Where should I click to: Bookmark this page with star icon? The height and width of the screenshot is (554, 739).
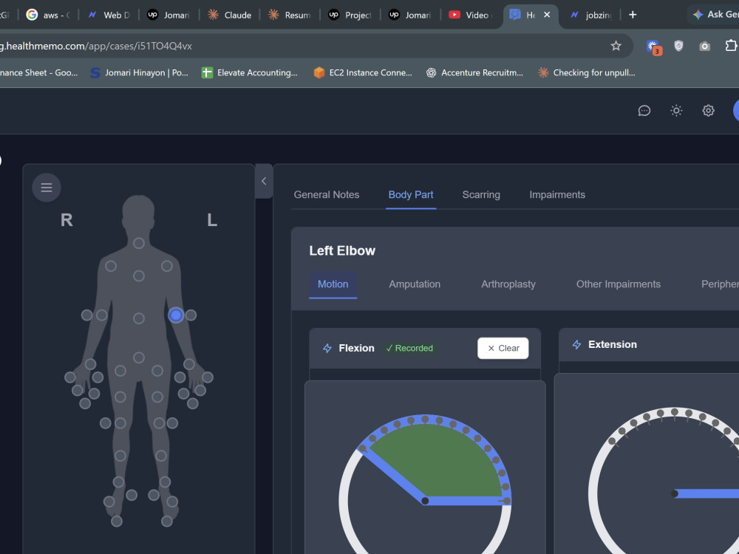coord(616,46)
